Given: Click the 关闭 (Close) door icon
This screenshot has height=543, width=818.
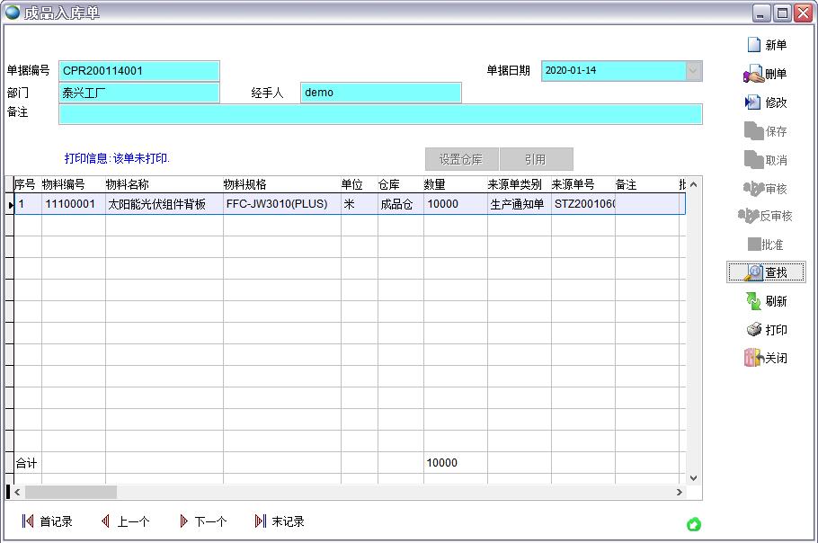Looking at the screenshot, I should pyautogui.click(x=753, y=358).
